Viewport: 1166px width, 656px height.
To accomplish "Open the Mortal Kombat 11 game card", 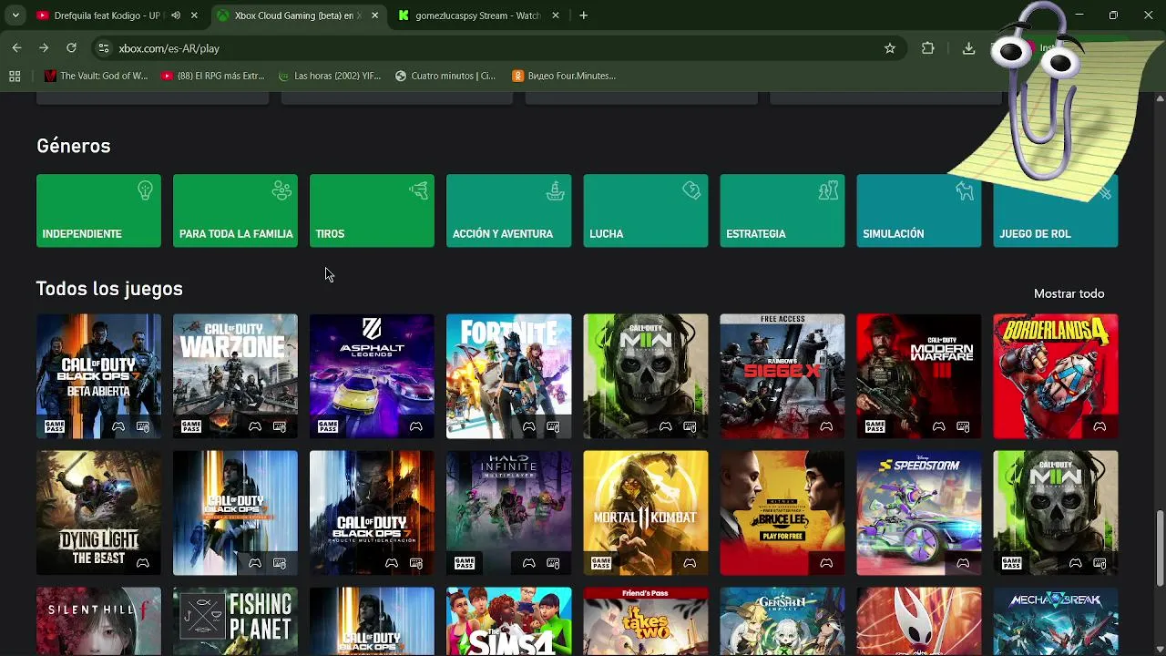I will 645,513.
